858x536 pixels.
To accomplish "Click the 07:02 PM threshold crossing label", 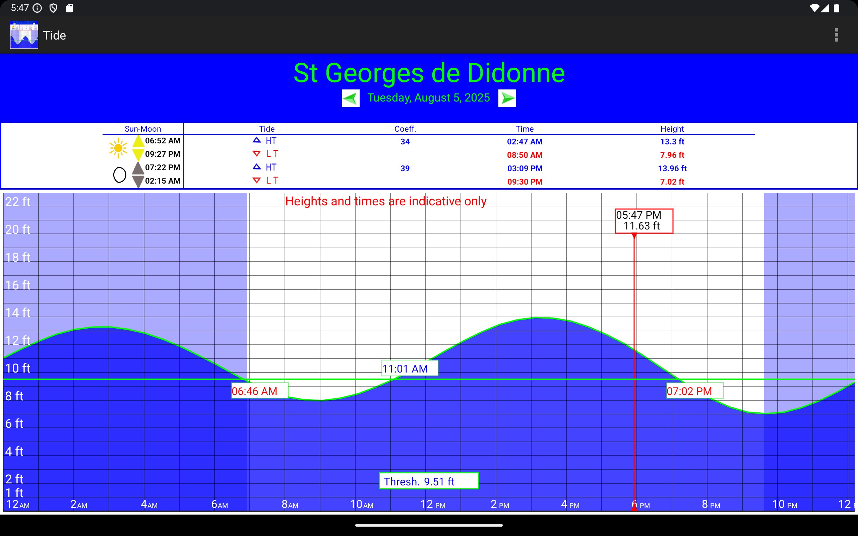I will pyautogui.click(x=694, y=391).
